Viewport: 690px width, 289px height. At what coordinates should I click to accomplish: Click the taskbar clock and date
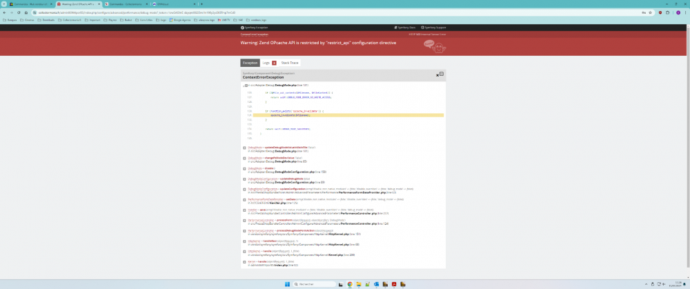[x=675, y=284]
